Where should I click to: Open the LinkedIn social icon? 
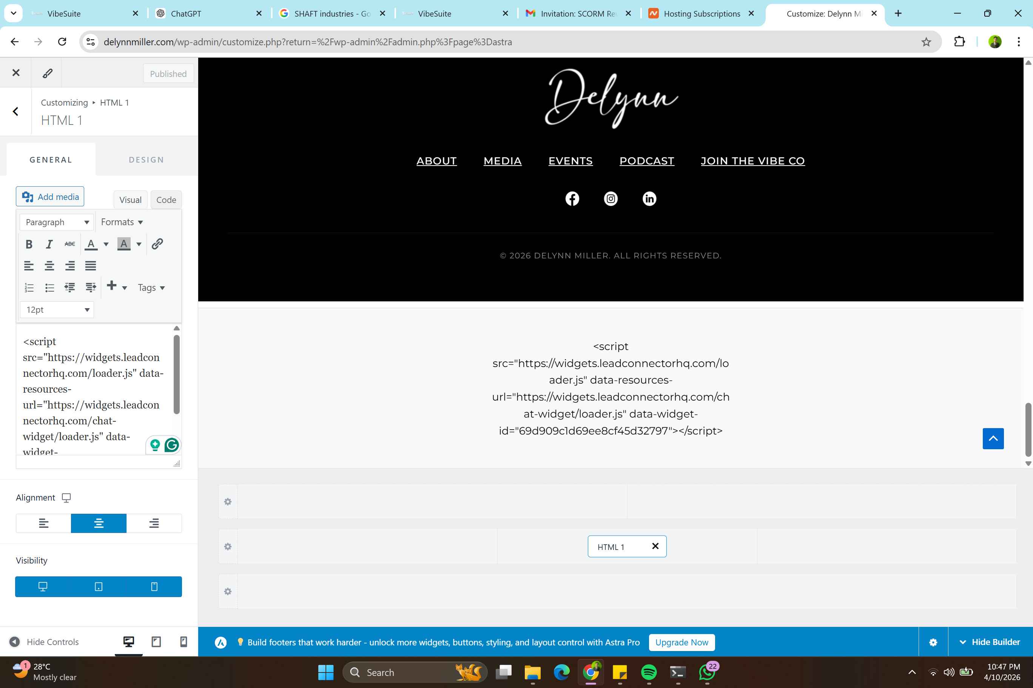tap(649, 199)
